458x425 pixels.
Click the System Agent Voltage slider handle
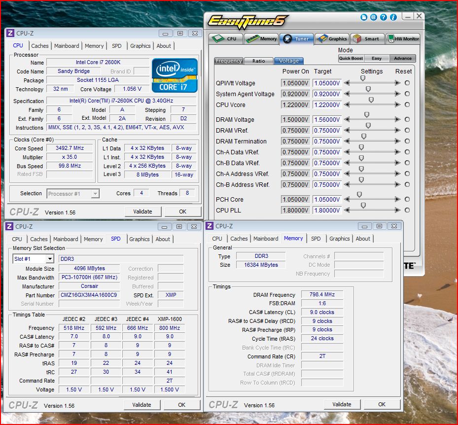click(368, 90)
